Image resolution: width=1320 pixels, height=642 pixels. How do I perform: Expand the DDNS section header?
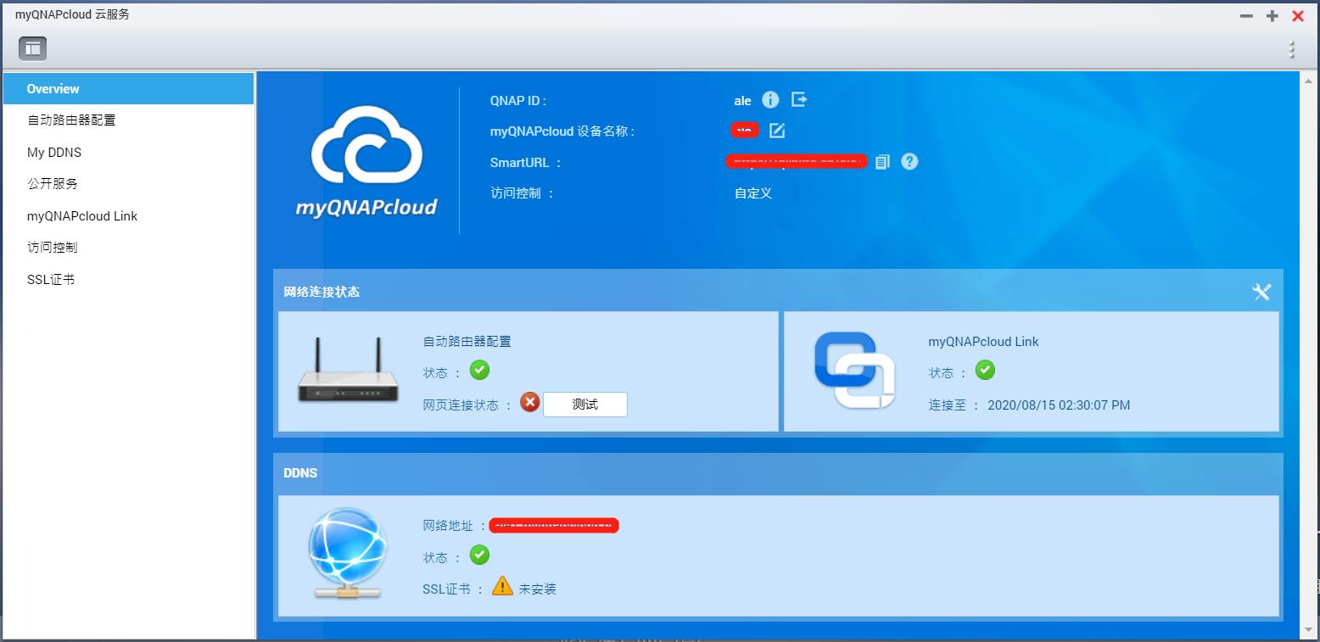click(300, 472)
